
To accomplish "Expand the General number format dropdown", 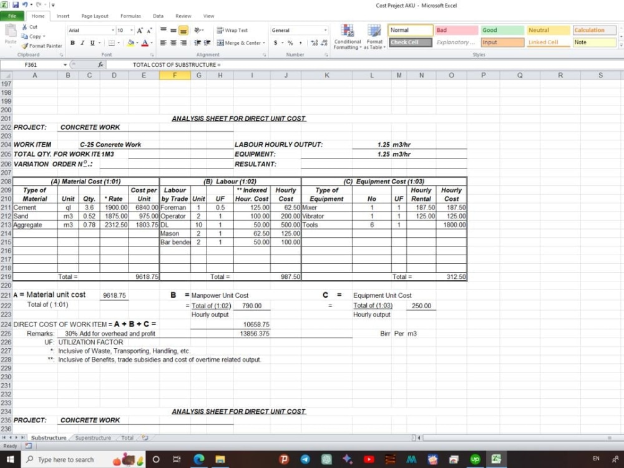I will pyautogui.click(x=326, y=30).
